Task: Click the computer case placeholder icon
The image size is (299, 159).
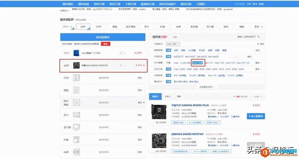Action: pyautogui.click(x=76, y=140)
